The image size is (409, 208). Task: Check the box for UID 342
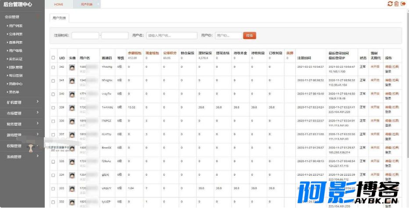click(53, 67)
